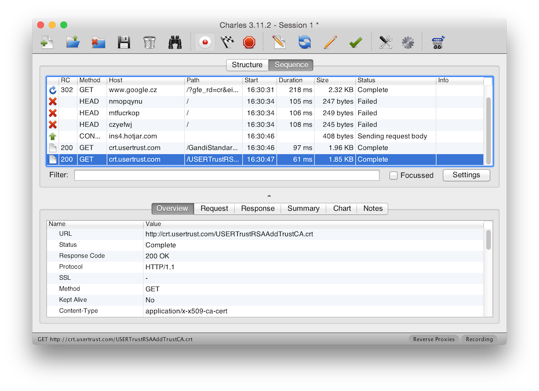Enable the Focussed checkbox

coord(394,176)
